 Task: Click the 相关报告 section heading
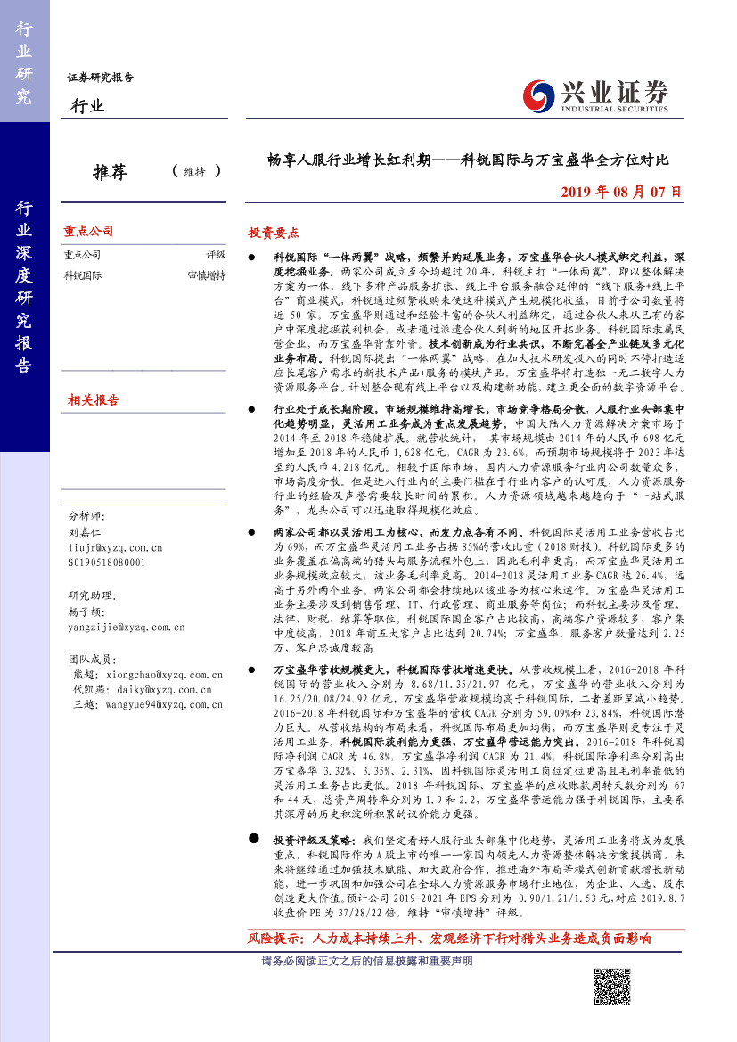click(93, 401)
